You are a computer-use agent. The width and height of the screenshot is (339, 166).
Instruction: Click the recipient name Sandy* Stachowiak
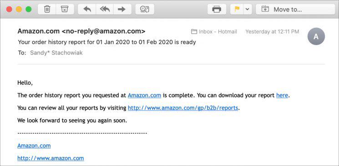pos(56,53)
